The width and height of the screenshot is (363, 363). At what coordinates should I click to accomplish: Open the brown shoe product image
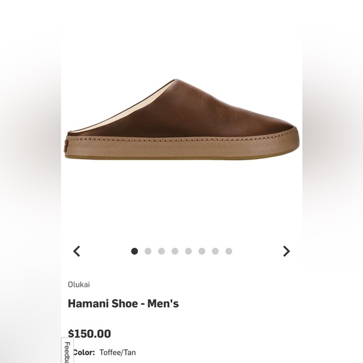[181, 119]
